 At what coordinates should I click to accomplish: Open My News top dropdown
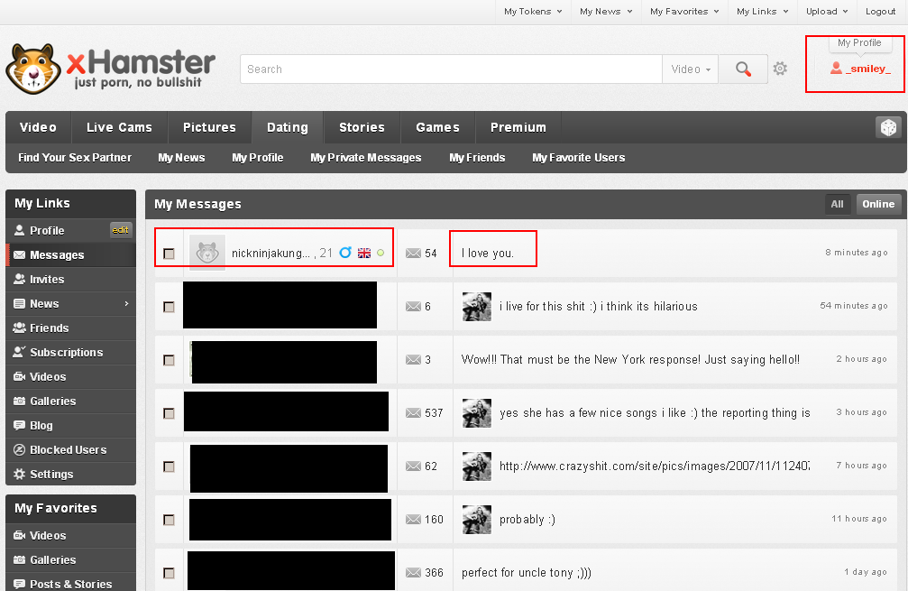point(606,12)
